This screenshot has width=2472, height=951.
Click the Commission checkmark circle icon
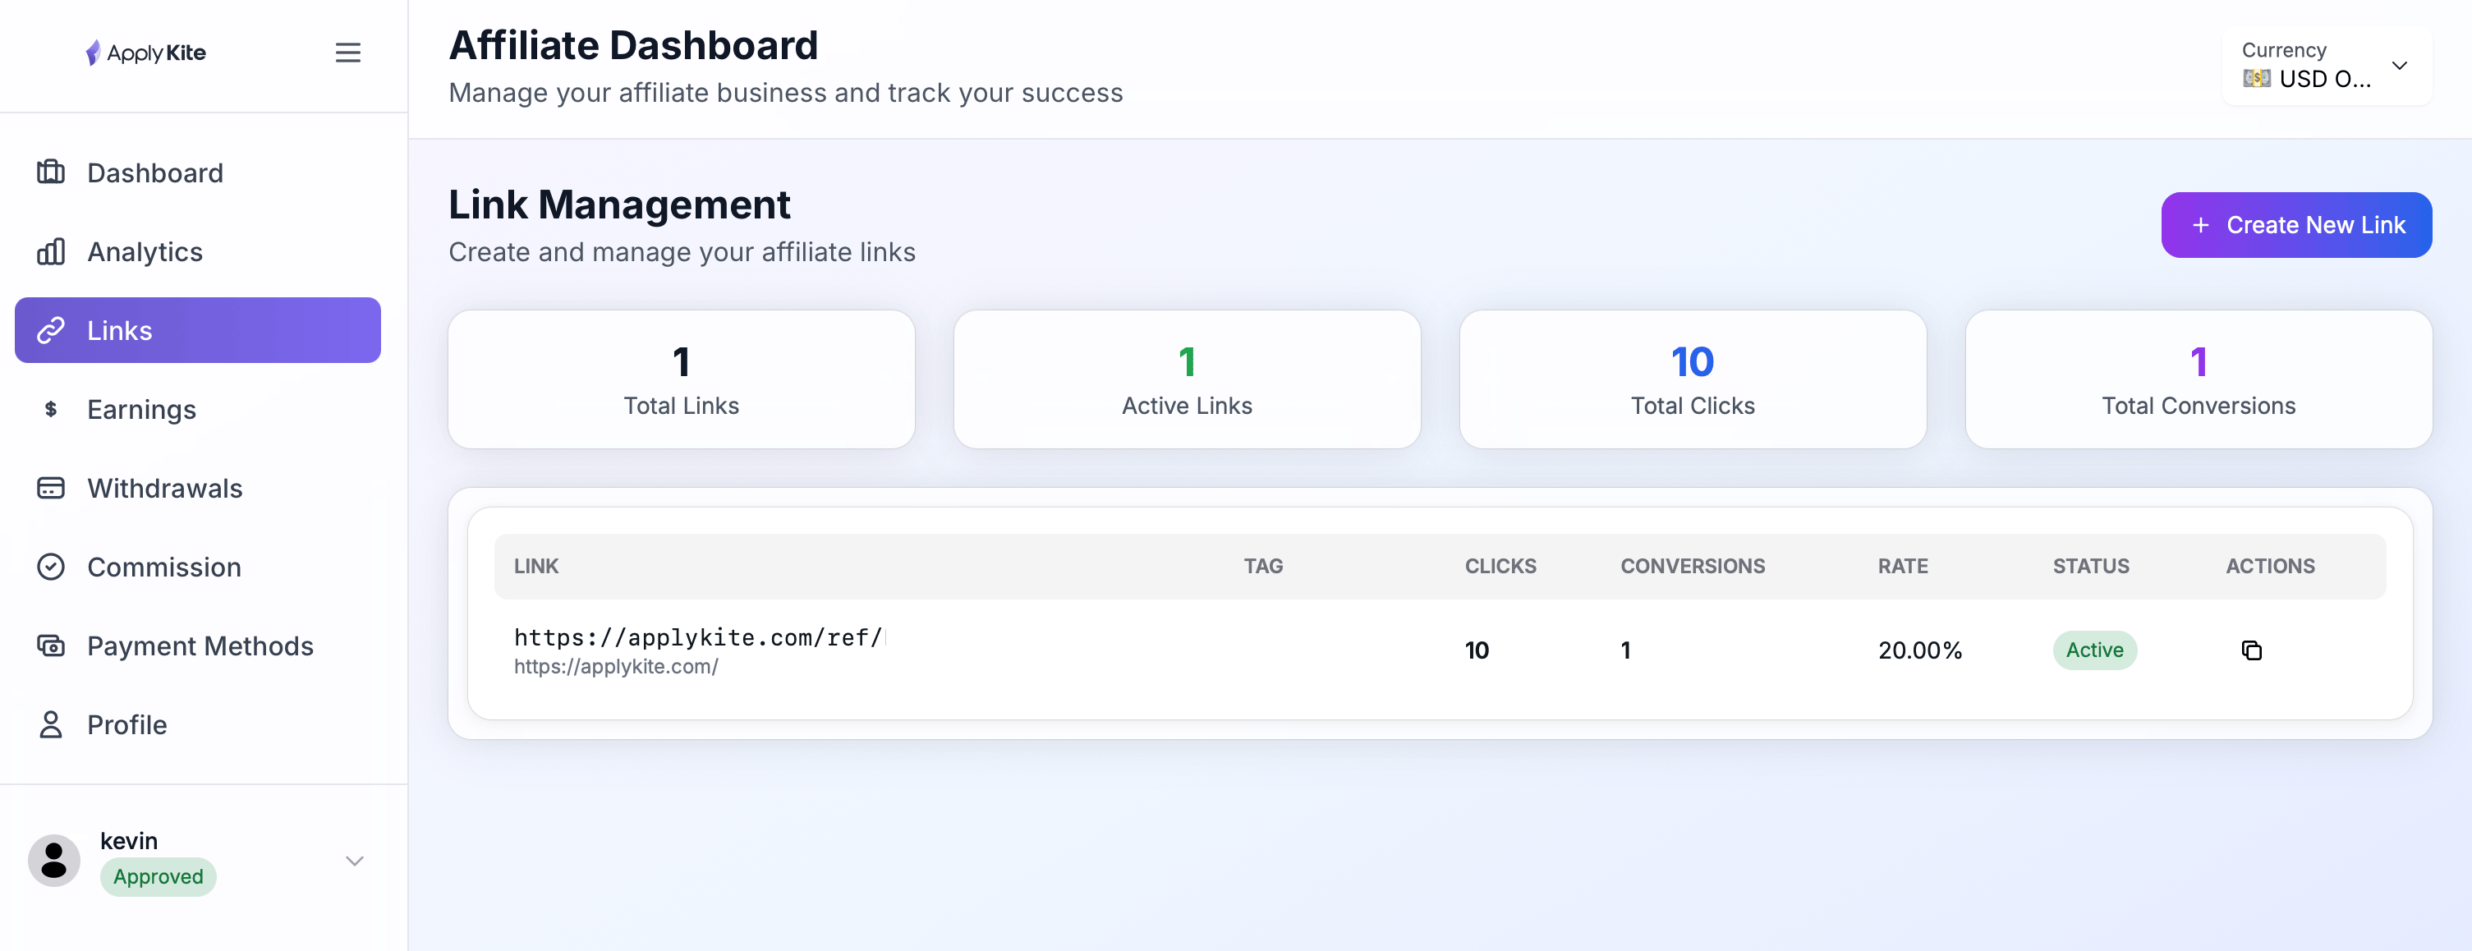click(51, 567)
